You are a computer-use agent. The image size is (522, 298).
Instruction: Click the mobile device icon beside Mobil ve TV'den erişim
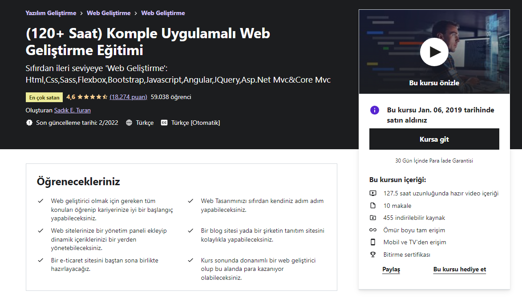pos(373,242)
